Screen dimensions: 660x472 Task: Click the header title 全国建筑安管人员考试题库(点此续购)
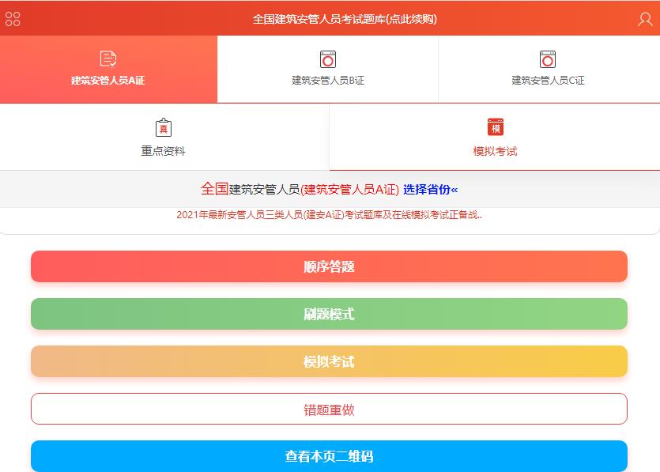pyautogui.click(x=345, y=19)
